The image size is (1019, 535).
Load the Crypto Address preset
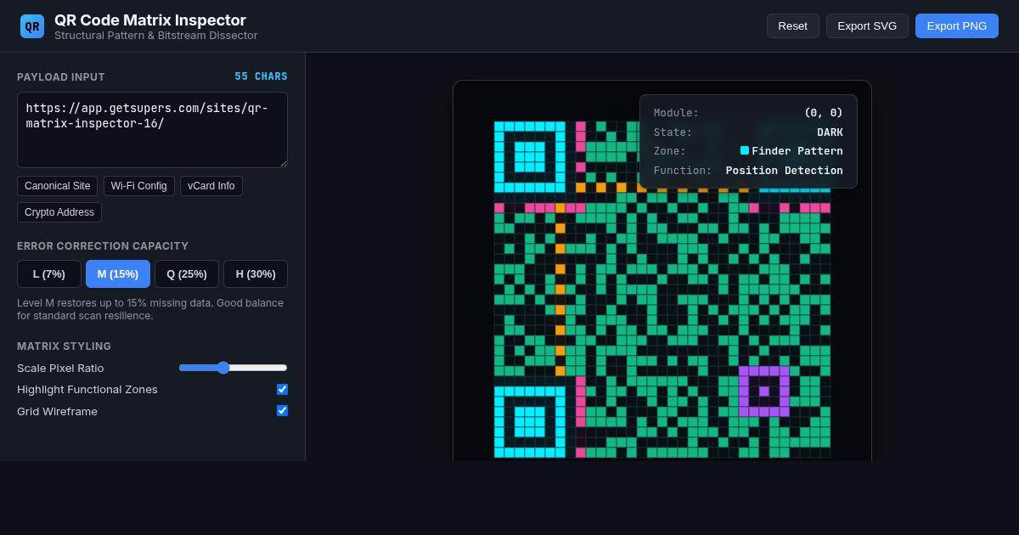(59, 212)
